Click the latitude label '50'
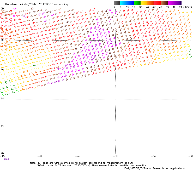The image size is (193, 170). click(2, 9)
